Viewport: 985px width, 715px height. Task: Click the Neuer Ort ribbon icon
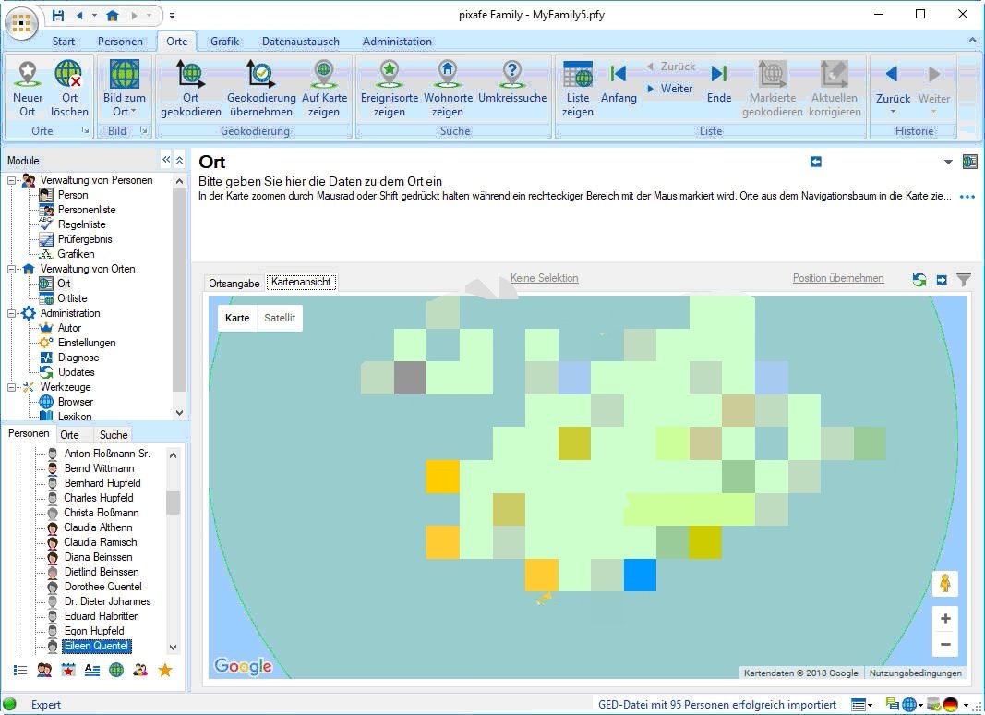28,88
